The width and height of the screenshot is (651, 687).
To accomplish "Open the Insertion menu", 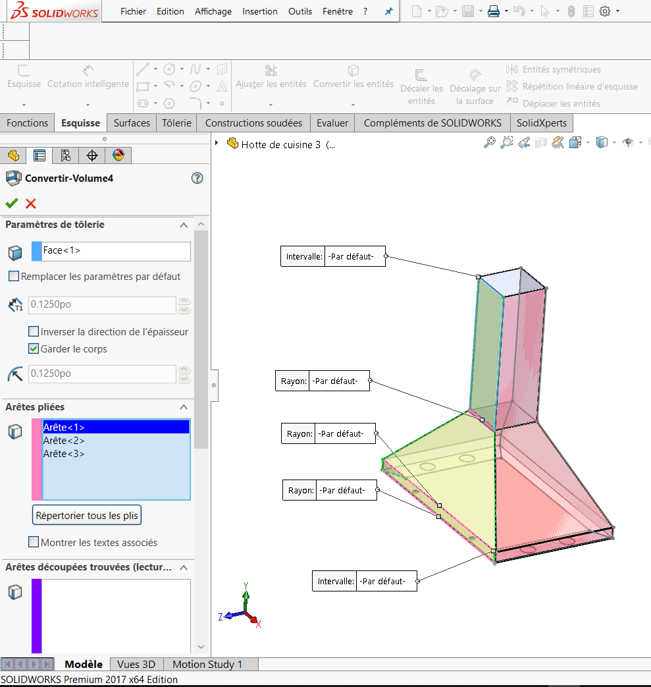I will point(259,11).
